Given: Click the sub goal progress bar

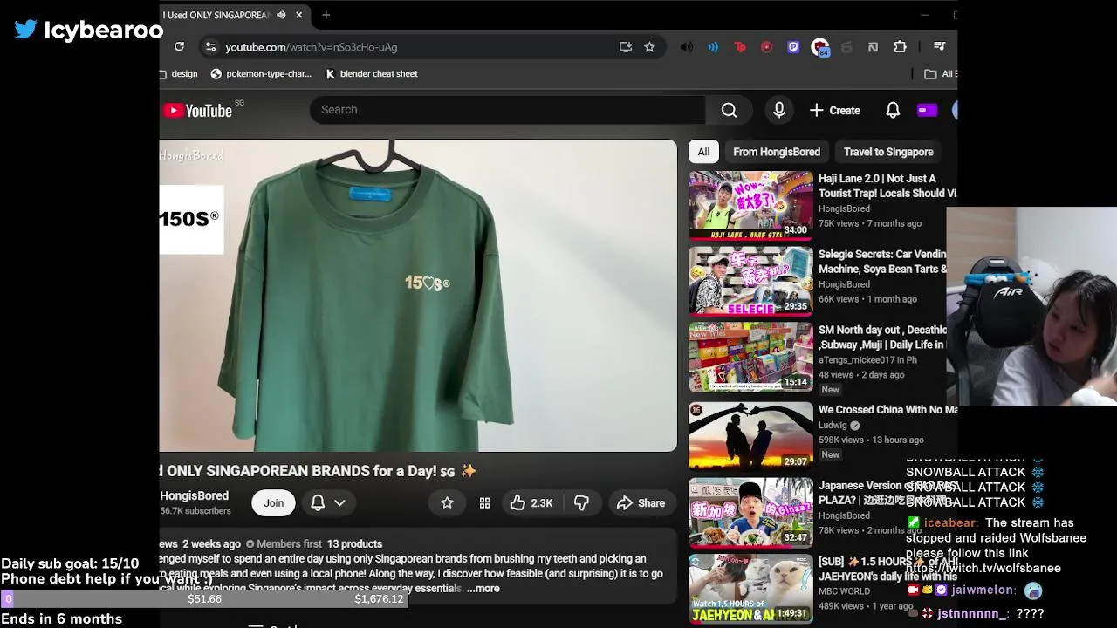Looking at the screenshot, I should pyautogui.click(x=203, y=599).
